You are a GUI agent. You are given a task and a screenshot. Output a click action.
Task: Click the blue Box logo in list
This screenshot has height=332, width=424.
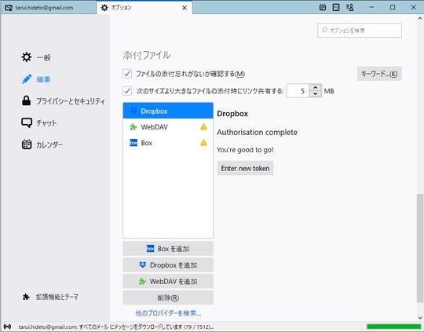point(133,143)
